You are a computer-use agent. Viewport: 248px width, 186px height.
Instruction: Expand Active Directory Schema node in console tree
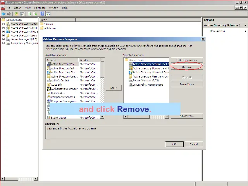[x=3, y=24]
